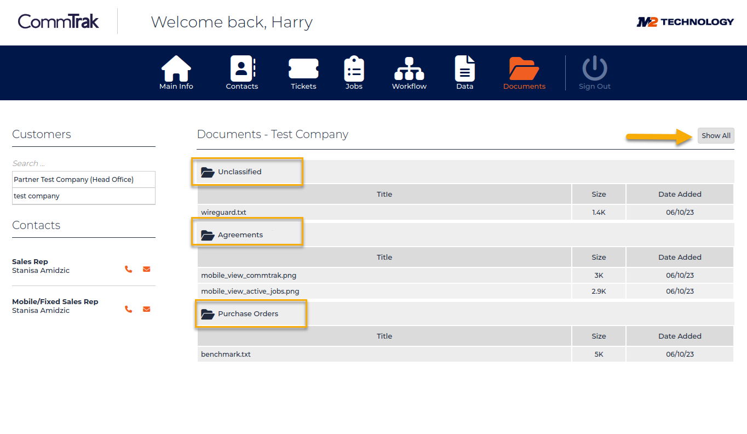Click the Sales Rep contact name

pos(41,270)
